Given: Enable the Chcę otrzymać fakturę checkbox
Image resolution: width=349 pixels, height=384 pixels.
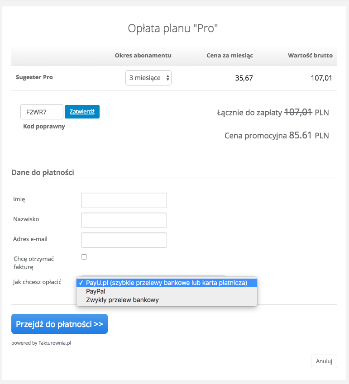Looking at the screenshot, I should point(84,256).
